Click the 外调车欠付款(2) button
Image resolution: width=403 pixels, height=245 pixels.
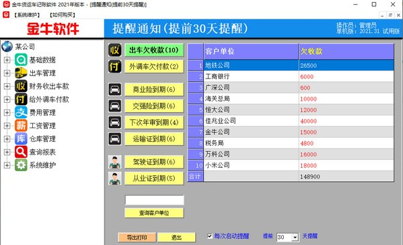click(x=154, y=66)
